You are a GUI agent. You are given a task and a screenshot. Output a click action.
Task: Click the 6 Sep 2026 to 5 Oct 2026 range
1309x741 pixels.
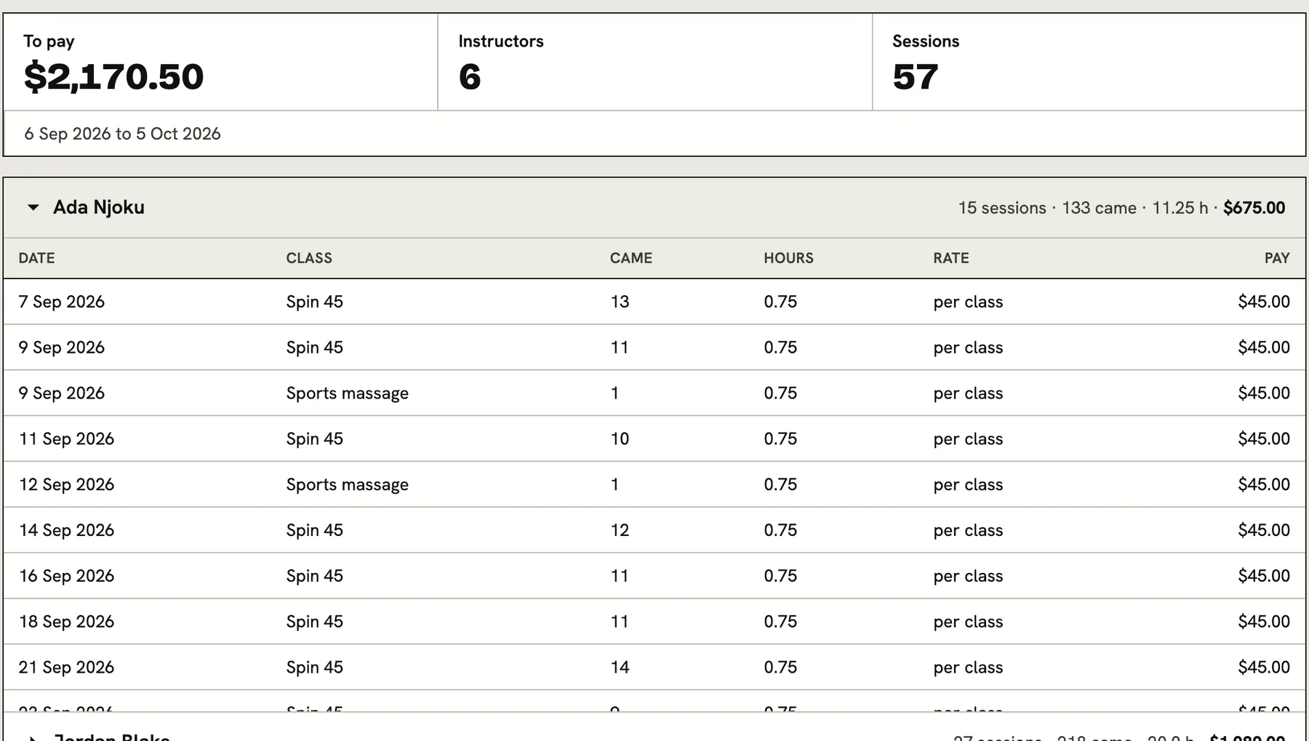pyautogui.click(x=122, y=134)
